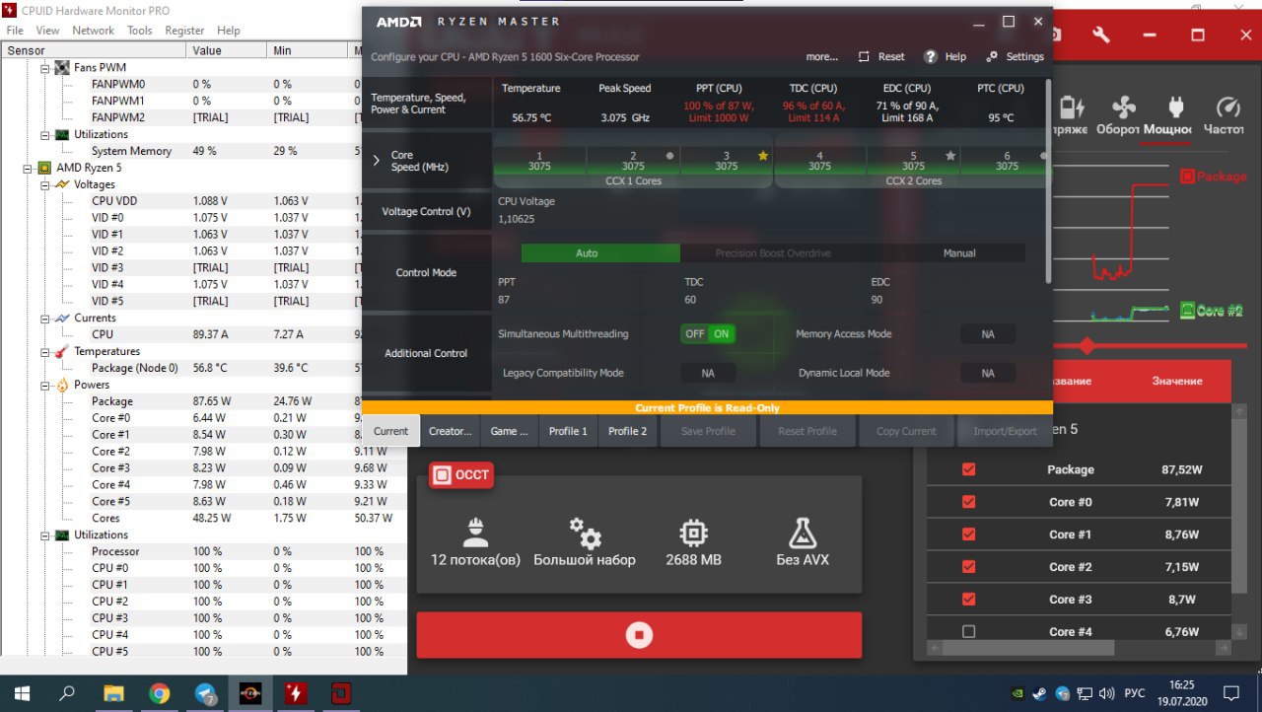This screenshot has width=1262, height=712.
Task: Collapse Voltages tree node
Action: coord(44,184)
